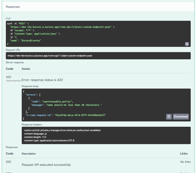
Task: Click the 'content-language: ja' header line
Action: tap(35, 134)
